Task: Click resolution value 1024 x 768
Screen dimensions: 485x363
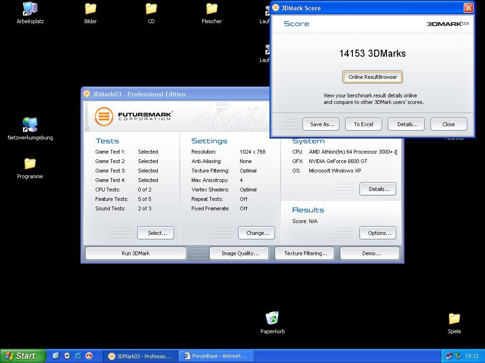Action: pyautogui.click(x=252, y=152)
